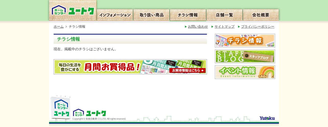This screenshot has height=127, width=328.
Task: Click the ホームセンター ユートク header logo
Action: [73, 11]
